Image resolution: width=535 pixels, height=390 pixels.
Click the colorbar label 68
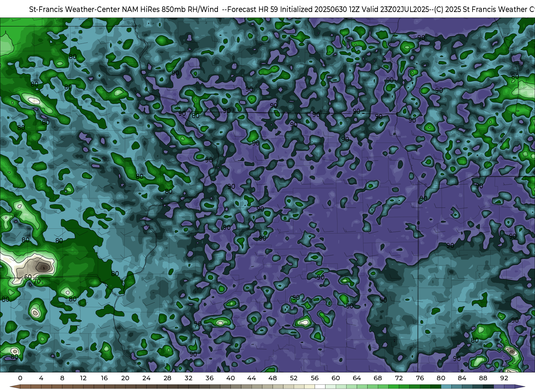pyautogui.click(x=378, y=378)
